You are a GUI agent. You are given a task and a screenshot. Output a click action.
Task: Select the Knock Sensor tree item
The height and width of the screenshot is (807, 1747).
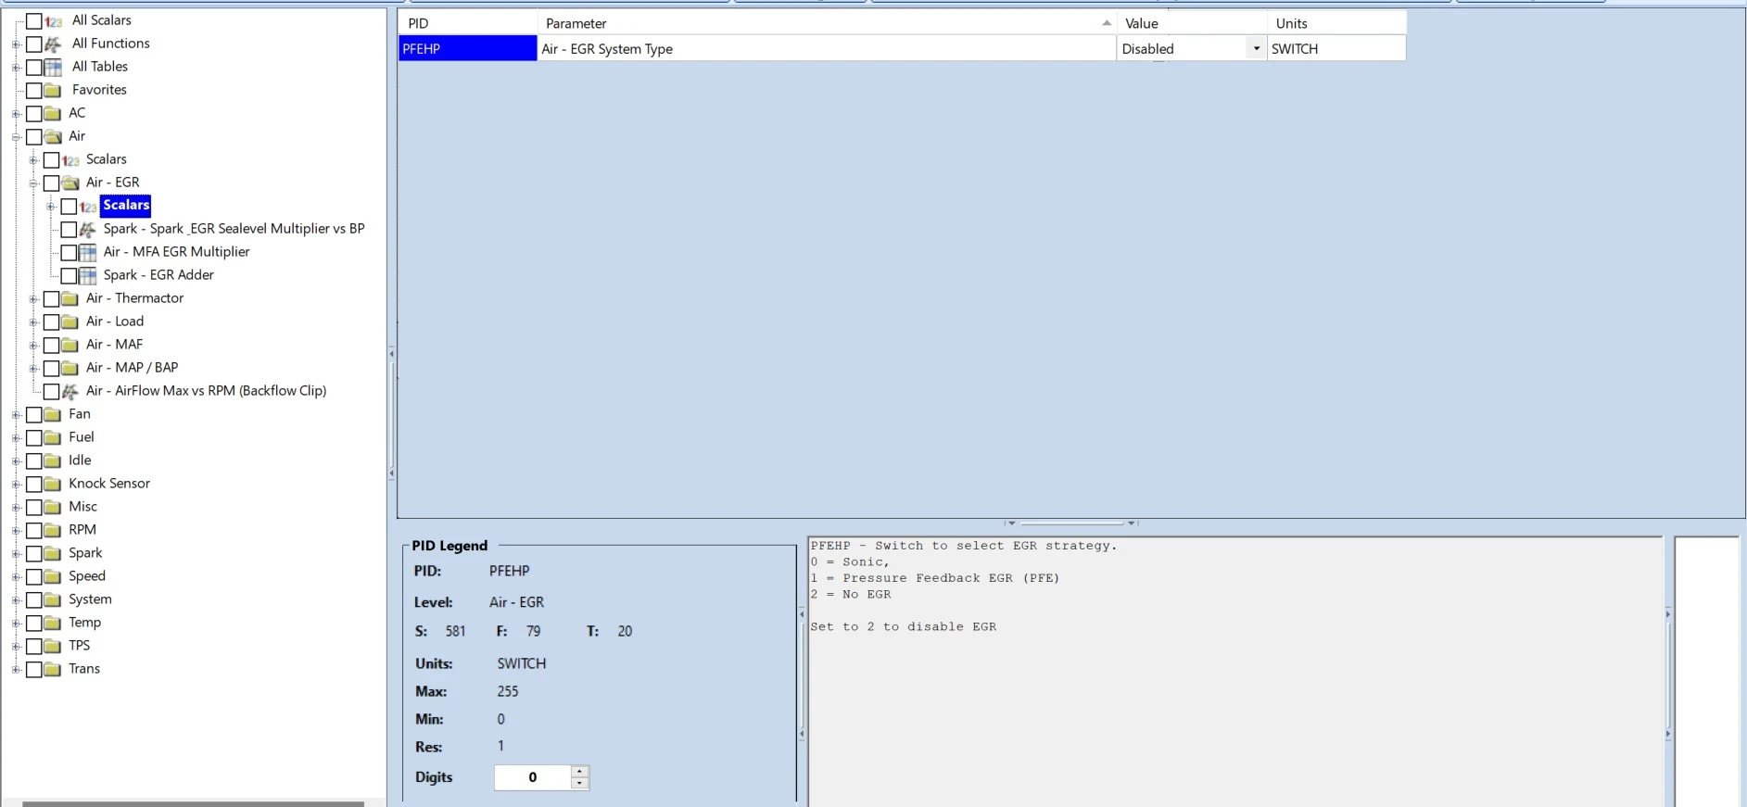pos(109,484)
